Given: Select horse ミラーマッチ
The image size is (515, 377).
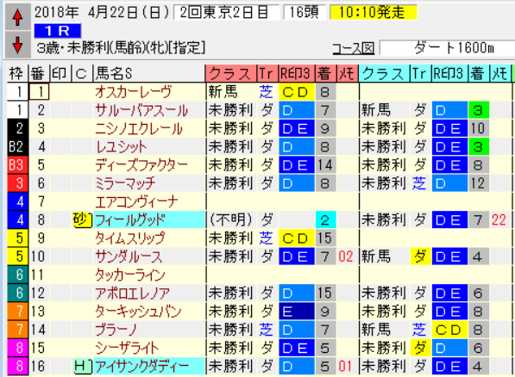Looking at the screenshot, I should 125,183.
